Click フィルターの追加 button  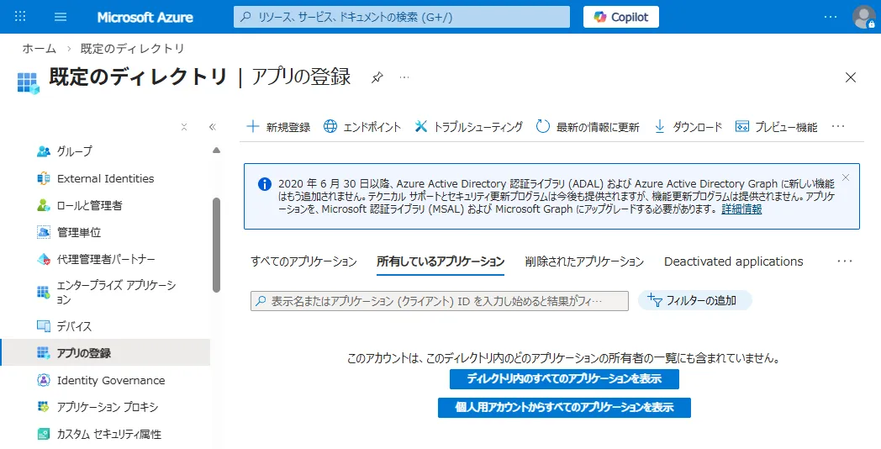695,301
